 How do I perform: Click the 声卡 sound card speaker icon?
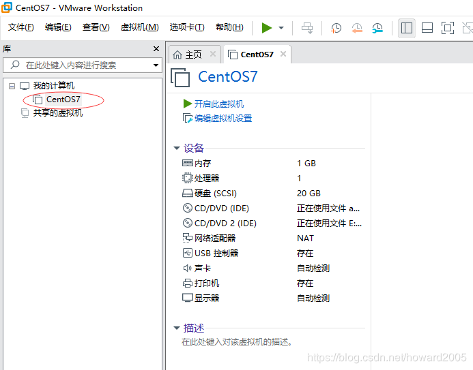187,268
